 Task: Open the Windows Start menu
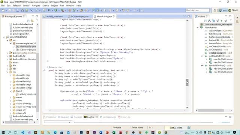pos(3,132)
